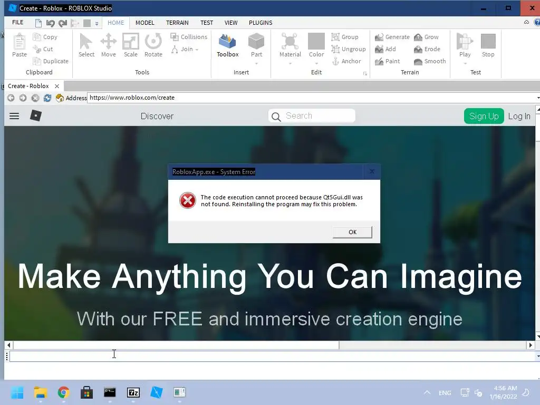Click the Roblox Search box
This screenshot has height=405, width=540.
[312, 115]
